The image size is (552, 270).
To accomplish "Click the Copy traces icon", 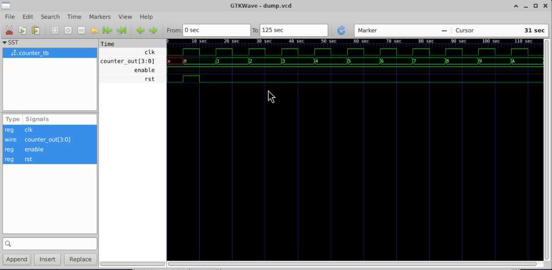I will click(x=23, y=31).
